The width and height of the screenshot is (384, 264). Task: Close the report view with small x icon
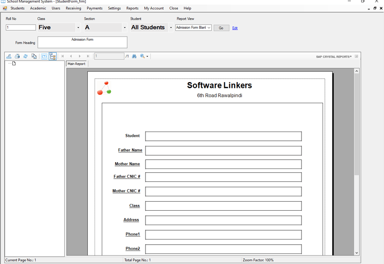pos(356,57)
